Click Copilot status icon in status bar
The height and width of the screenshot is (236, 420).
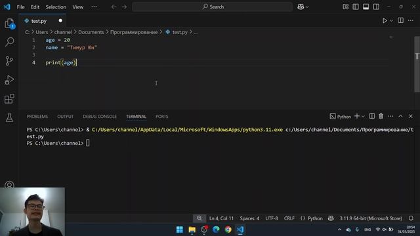(x=331, y=218)
